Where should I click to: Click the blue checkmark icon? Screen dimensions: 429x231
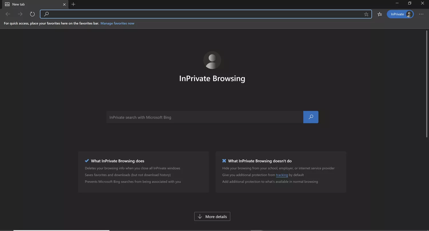[x=87, y=161]
